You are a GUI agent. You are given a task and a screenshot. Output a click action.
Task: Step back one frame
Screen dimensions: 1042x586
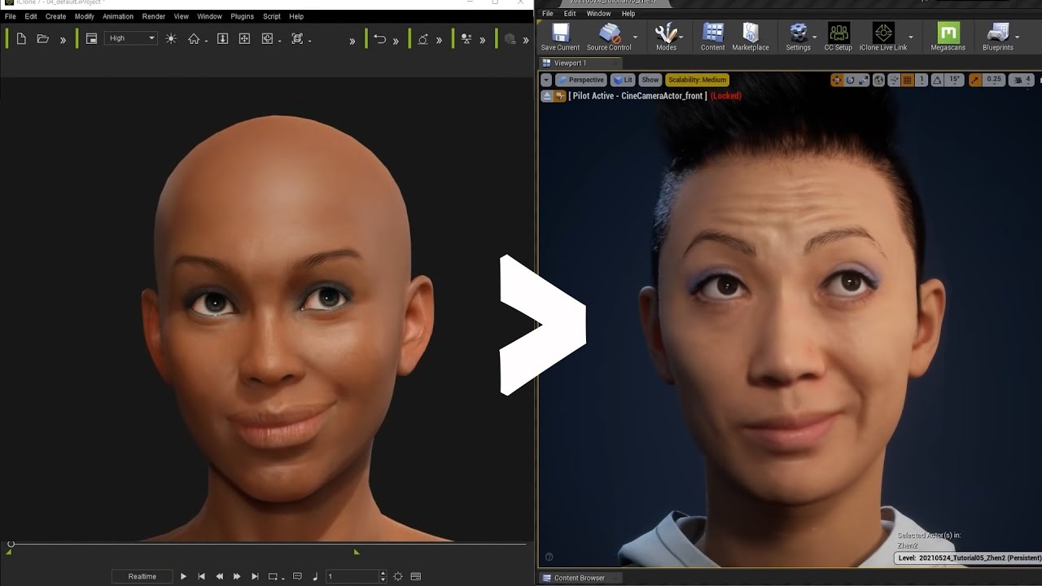click(219, 576)
